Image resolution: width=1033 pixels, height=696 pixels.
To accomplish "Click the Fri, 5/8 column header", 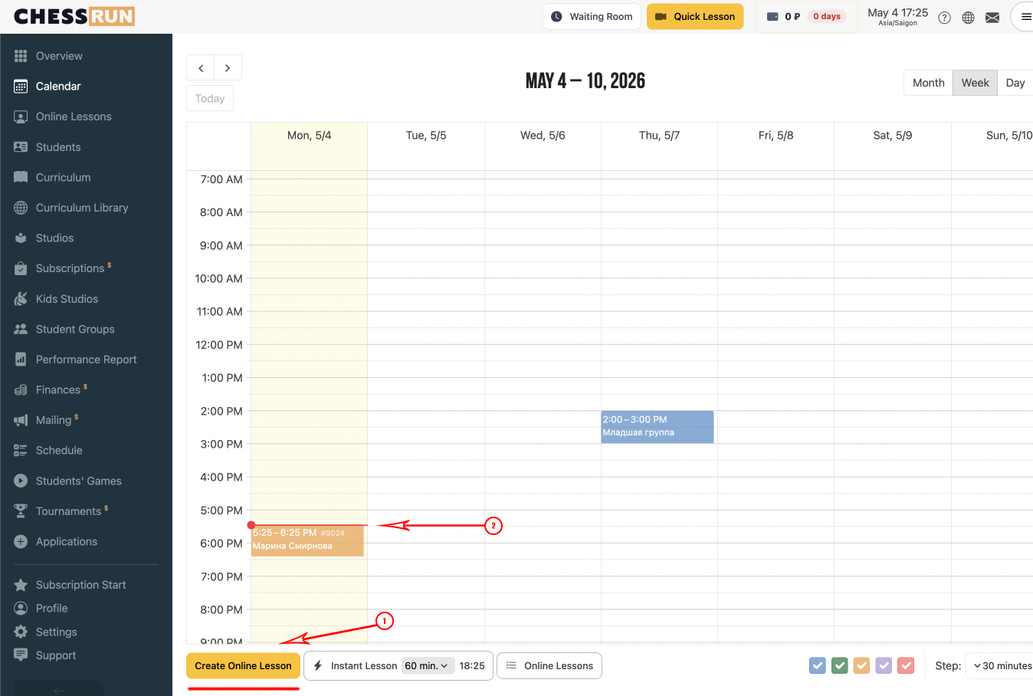I will point(776,136).
